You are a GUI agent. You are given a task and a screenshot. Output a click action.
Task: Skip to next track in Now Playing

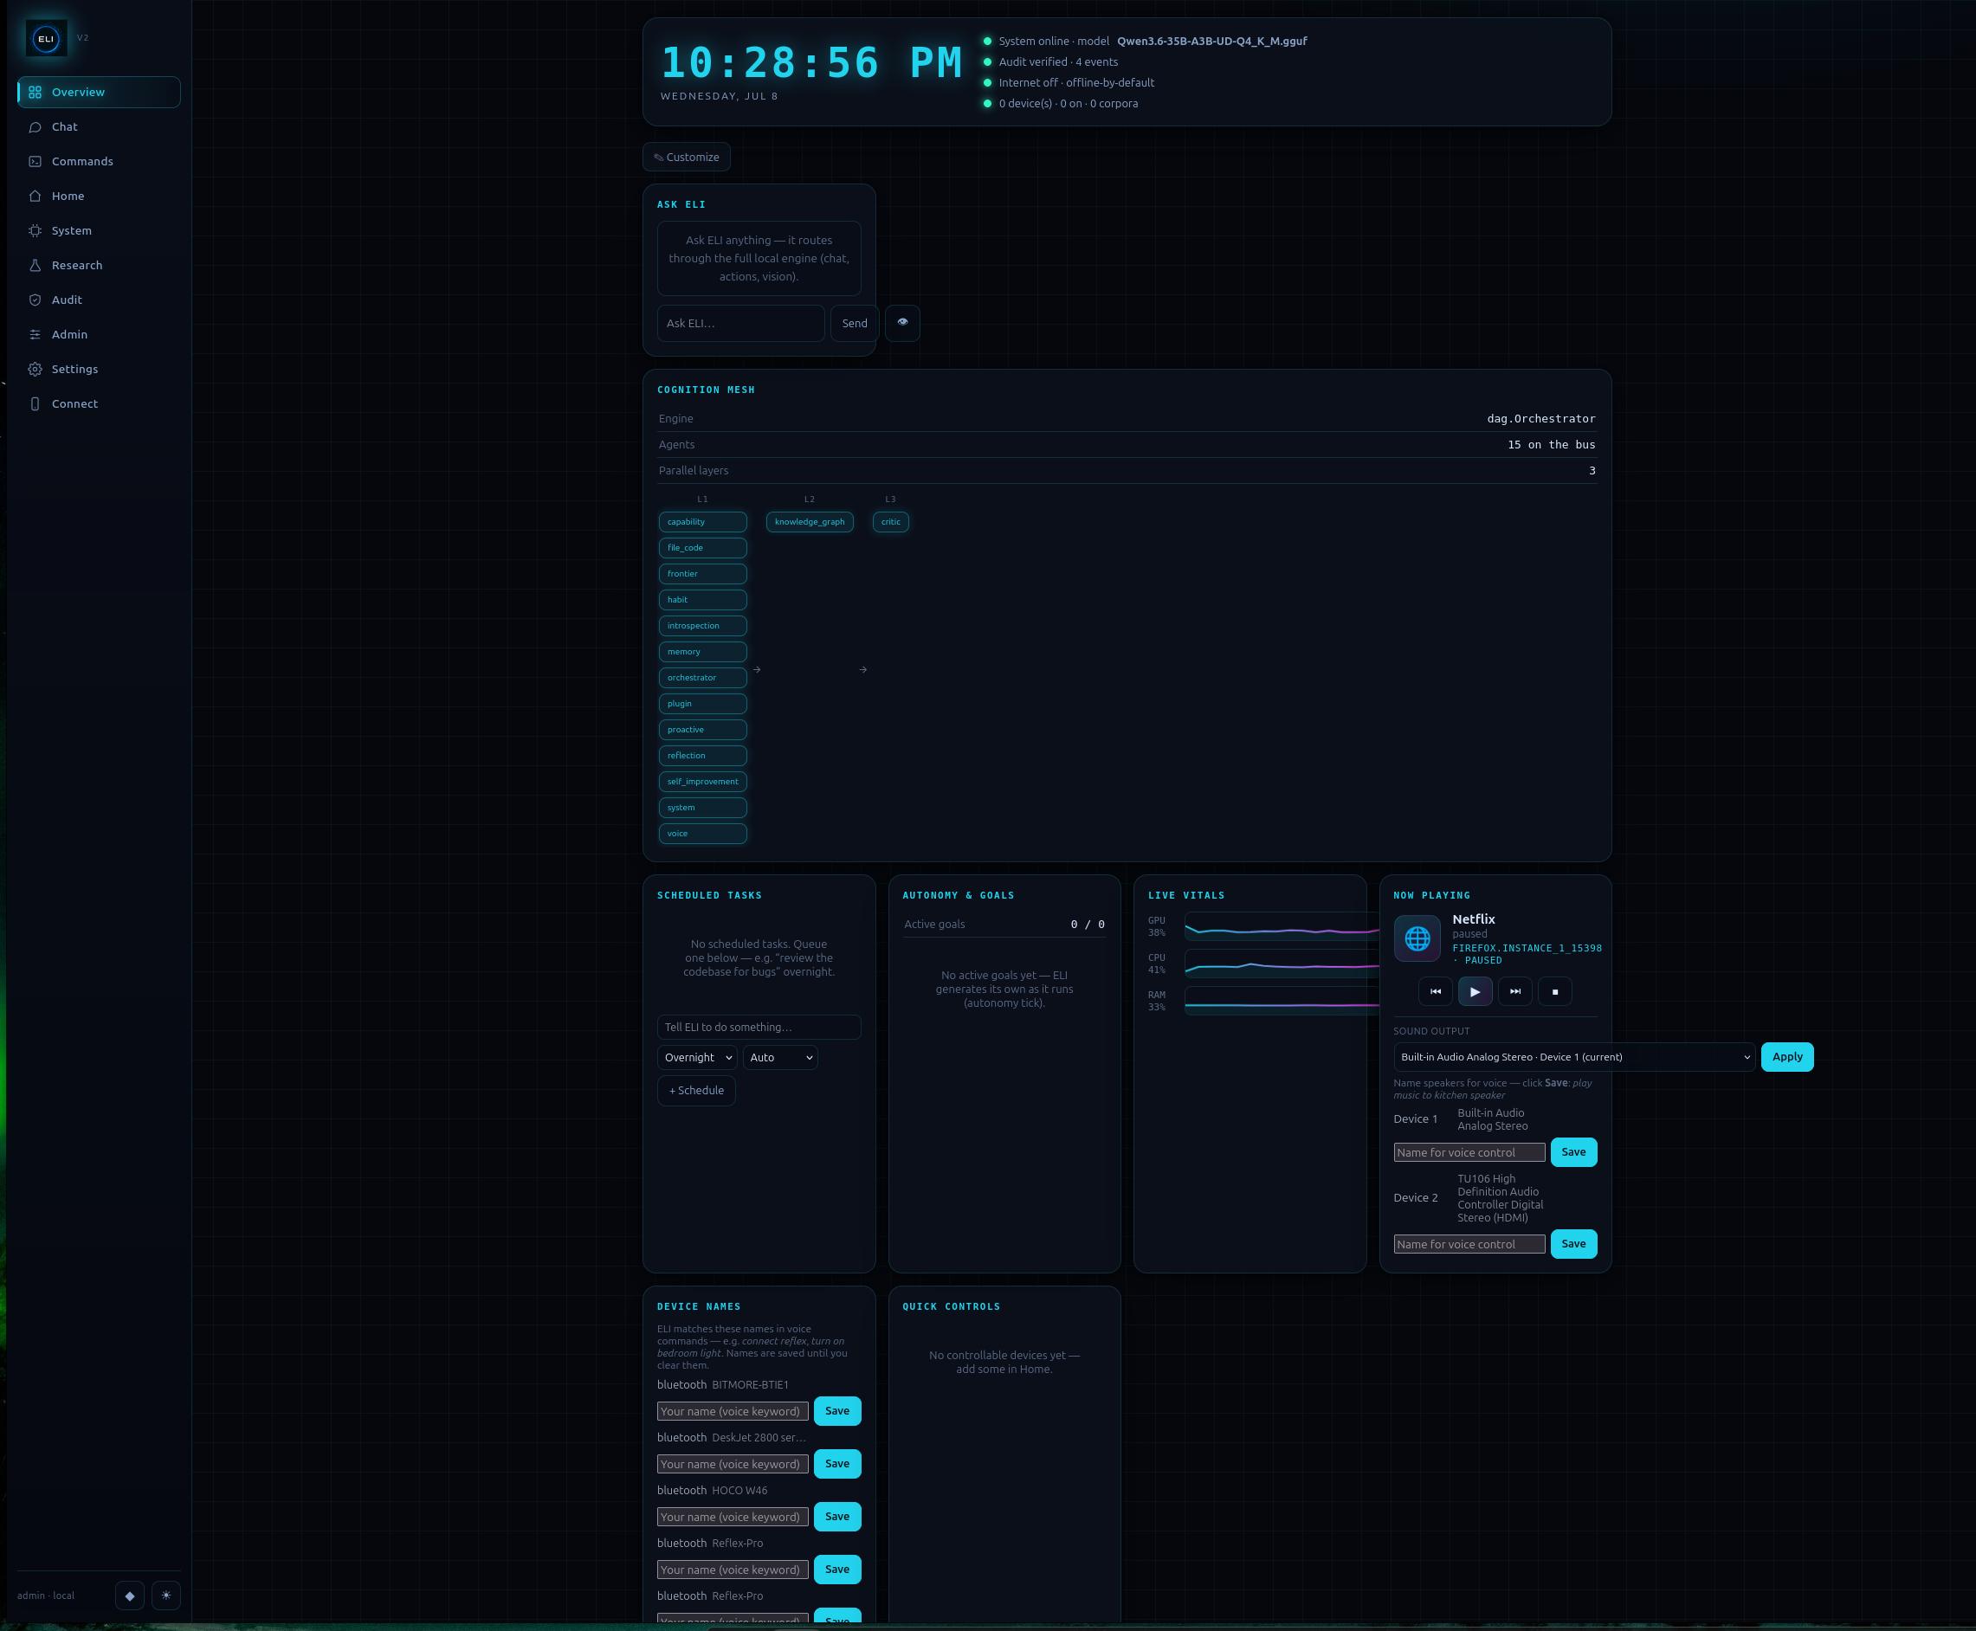(x=1514, y=992)
